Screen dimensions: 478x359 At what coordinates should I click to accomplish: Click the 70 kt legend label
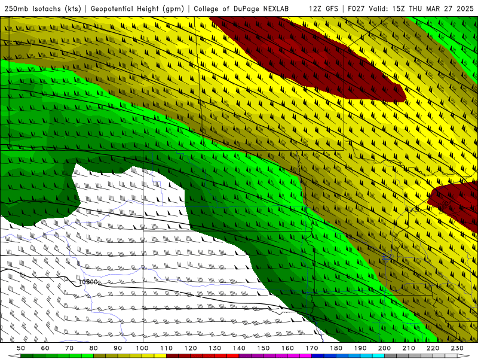click(x=69, y=348)
